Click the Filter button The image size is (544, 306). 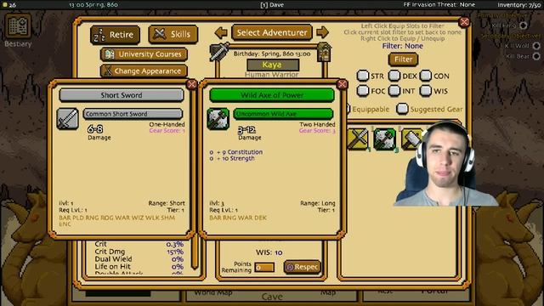pyautogui.click(x=403, y=59)
